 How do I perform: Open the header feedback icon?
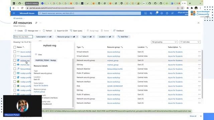tap(173, 13)
